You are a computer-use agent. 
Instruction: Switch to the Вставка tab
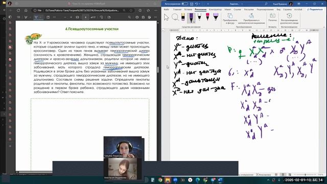coord(188,10)
